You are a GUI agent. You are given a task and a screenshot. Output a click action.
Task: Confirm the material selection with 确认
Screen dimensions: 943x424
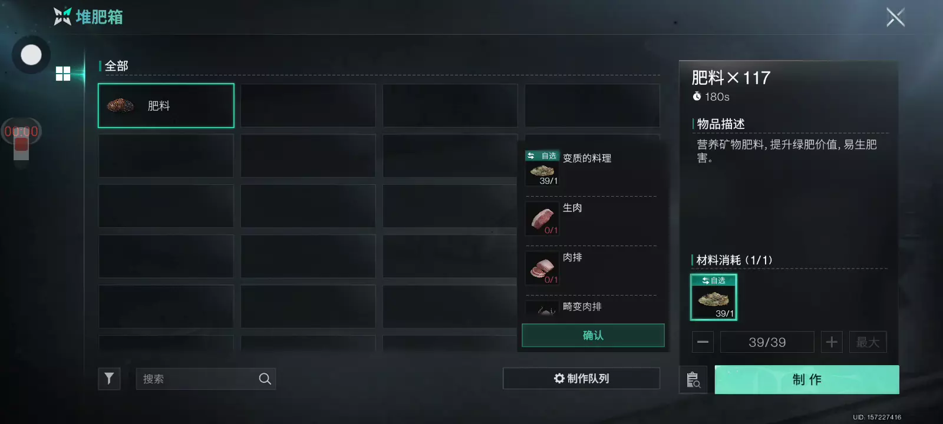click(593, 335)
